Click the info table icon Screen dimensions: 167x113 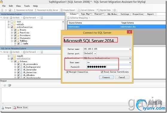point(21,43)
